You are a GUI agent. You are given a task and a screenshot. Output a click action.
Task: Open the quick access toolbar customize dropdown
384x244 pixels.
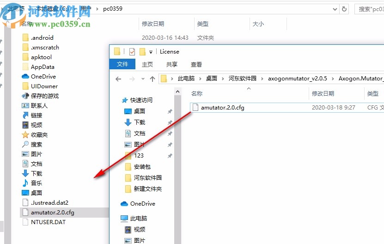(x=151, y=52)
